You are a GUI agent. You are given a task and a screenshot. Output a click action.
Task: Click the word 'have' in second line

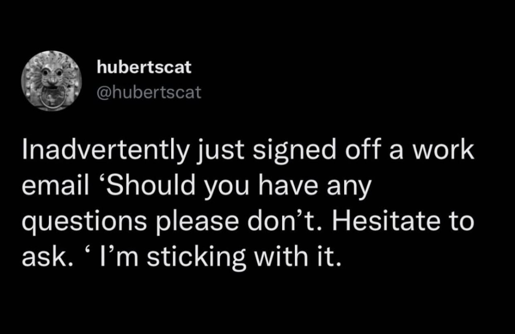tap(302, 186)
